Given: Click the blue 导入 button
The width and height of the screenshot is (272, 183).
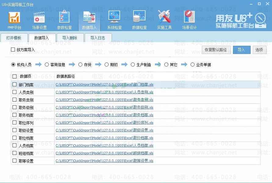Looking at the screenshot, I should point(242,50).
